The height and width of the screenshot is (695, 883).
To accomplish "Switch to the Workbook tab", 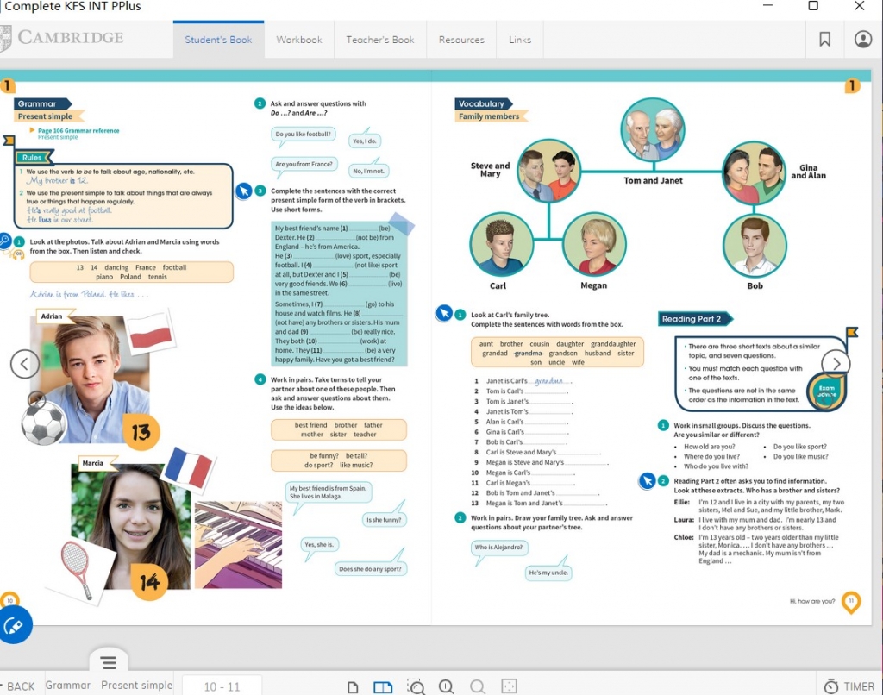I will click(298, 40).
